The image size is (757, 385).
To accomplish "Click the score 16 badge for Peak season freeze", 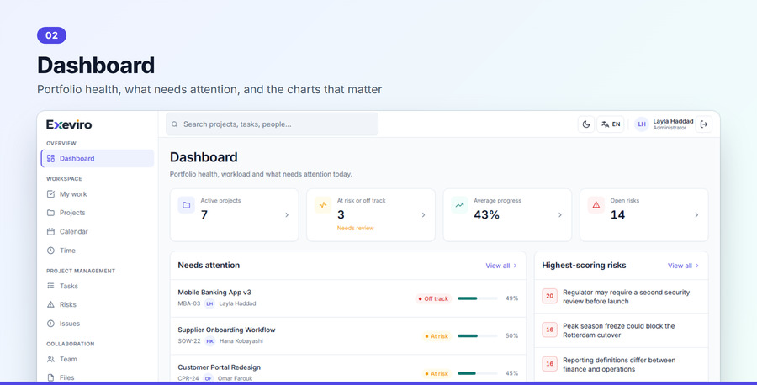I will point(549,330).
